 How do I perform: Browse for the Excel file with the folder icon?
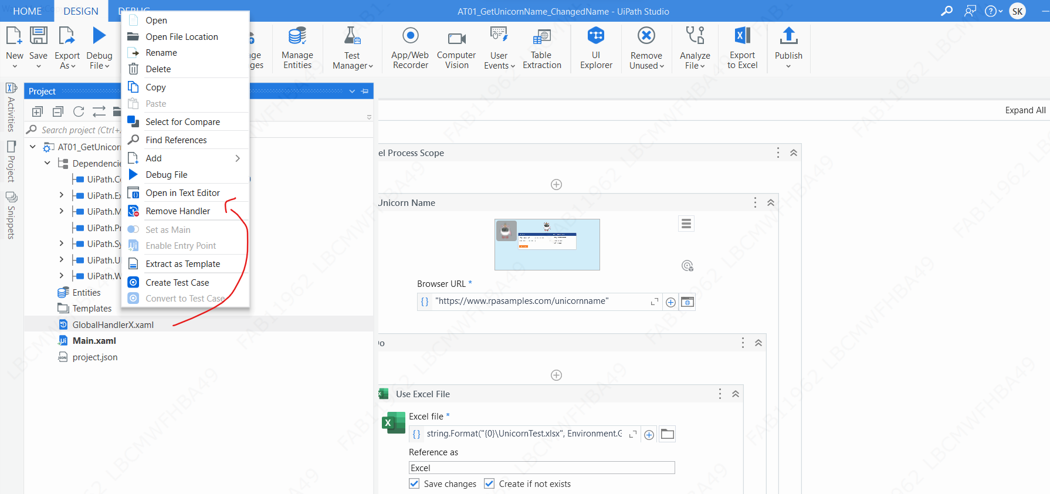click(x=668, y=434)
